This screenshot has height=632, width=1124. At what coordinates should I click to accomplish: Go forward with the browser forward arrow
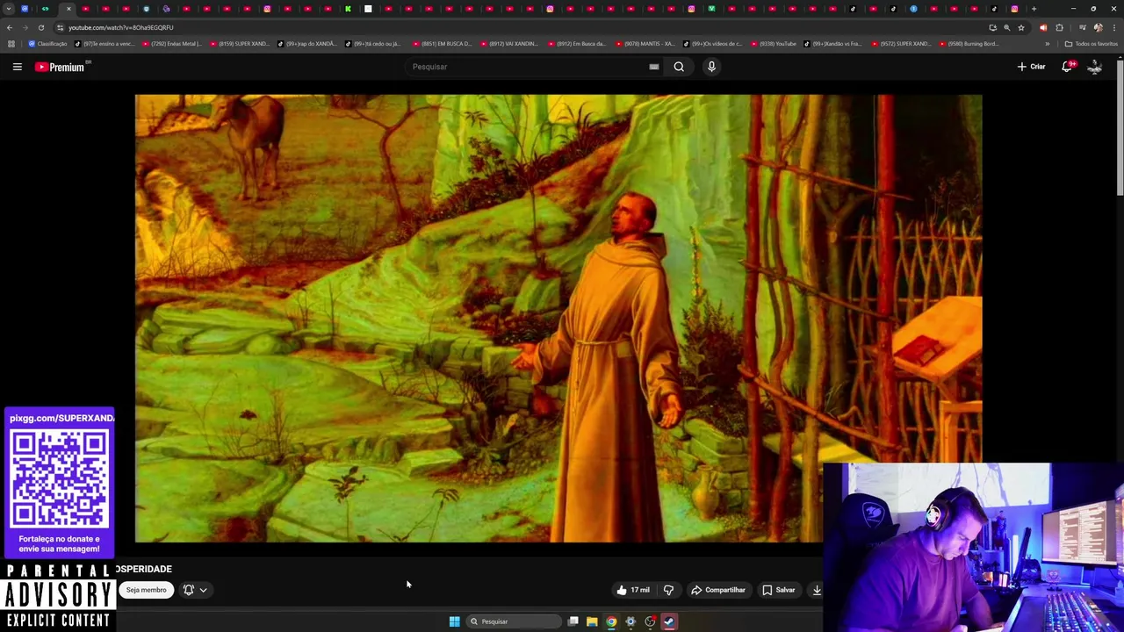(x=25, y=27)
